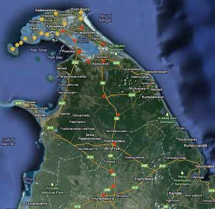Click the Kokkilai Bird Sanctuary tree icon
Image resolution: width=215 pixels, height=209 pixels.
[167, 114]
